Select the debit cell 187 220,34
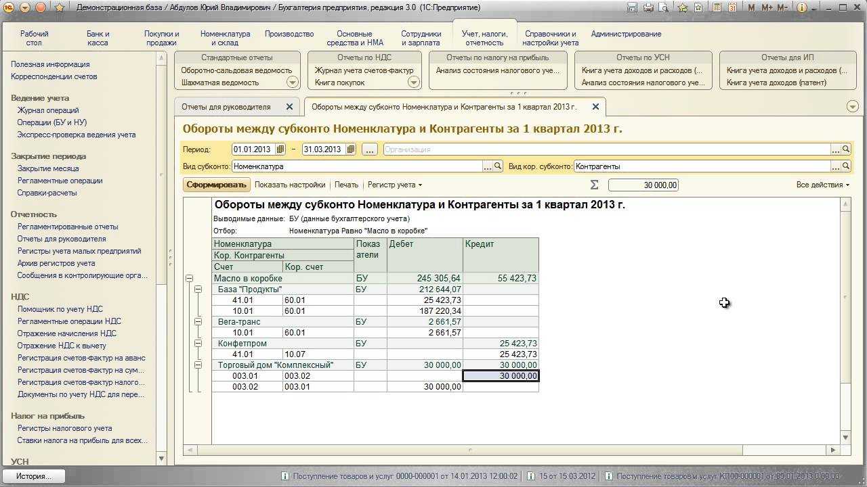The image size is (867, 487). click(x=425, y=311)
